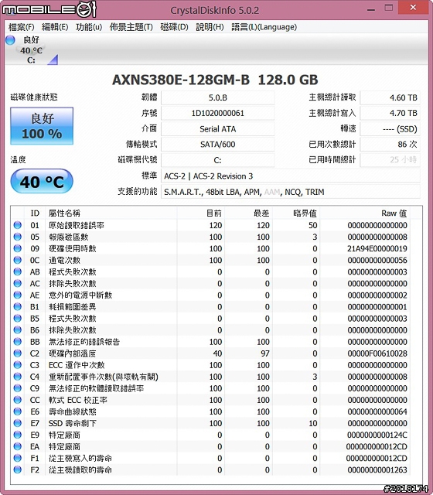
Task: Click the blue status icon of row B6
Action: pyautogui.click(x=17, y=330)
